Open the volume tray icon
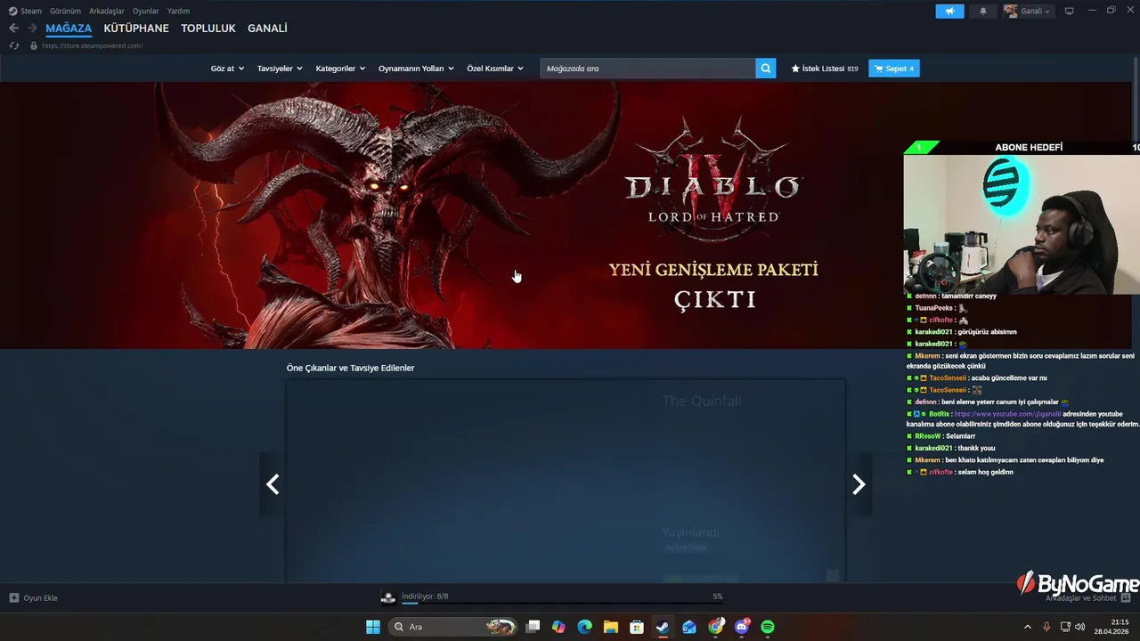The height and width of the screenshot is (641, 1140). (1080, 627)
